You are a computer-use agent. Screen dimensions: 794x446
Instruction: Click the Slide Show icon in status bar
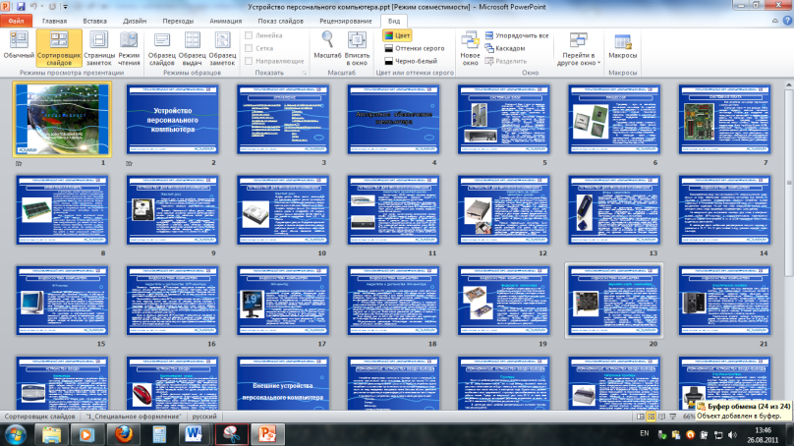[x=673, y=417]
